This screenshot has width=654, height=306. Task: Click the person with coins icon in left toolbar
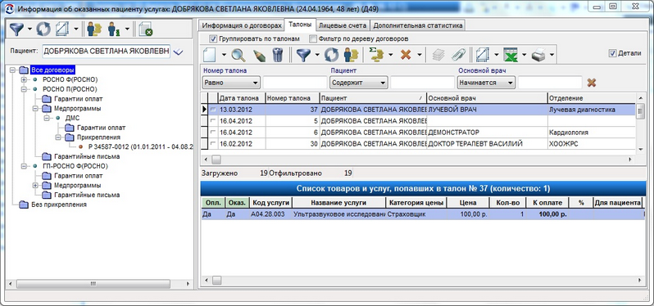94,29
